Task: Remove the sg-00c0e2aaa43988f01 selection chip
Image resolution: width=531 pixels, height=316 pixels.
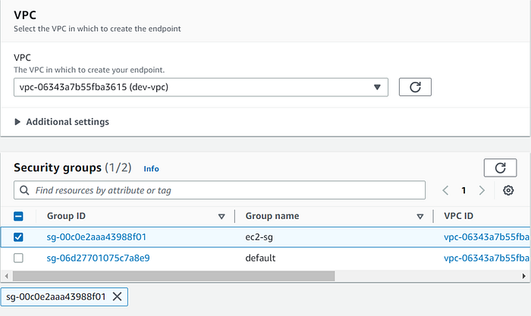Action: click(117, 296)
